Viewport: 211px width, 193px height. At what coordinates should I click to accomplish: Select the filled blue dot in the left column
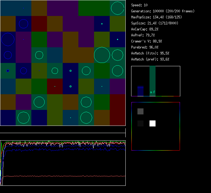pos(8,71)
